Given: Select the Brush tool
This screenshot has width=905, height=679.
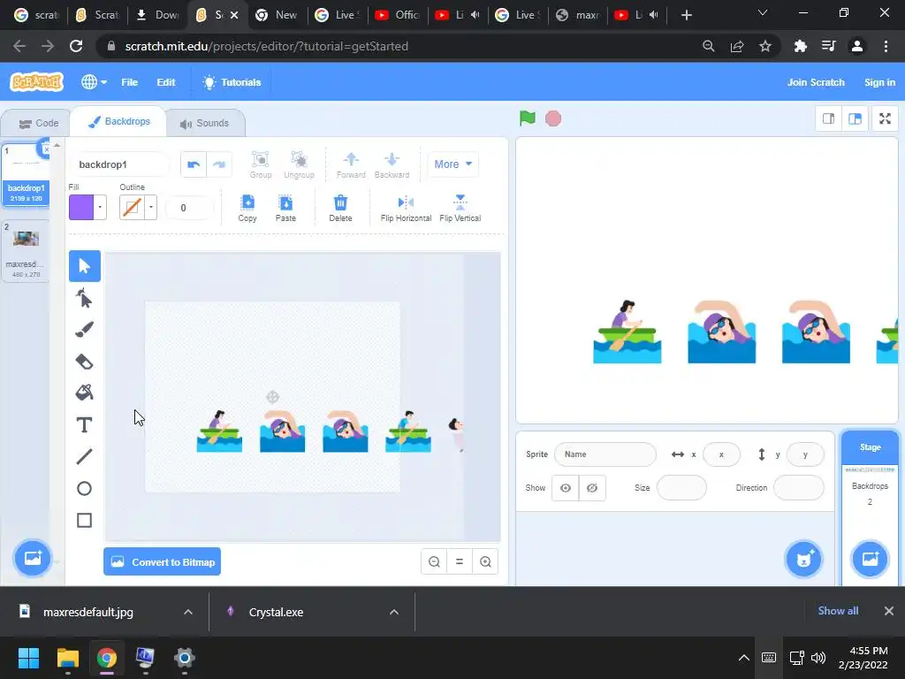Looking at the screenshot, I should coord(84,330).
